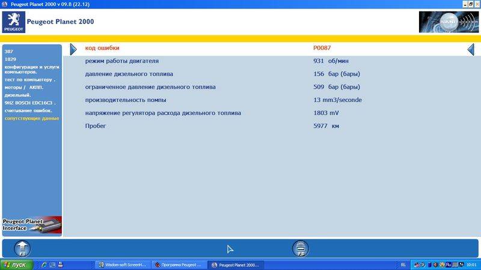481x270 pixels.
Task: Click the F1 back arrow button
Action: click(22, 248)
